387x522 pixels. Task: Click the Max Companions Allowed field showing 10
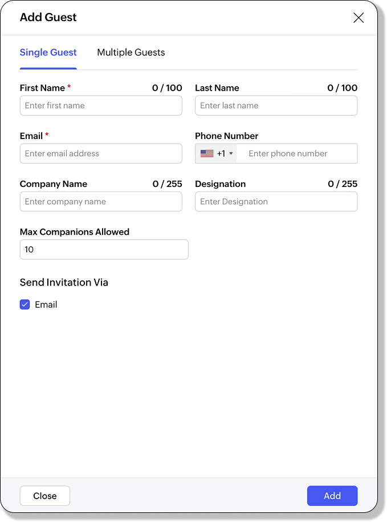click(104, 250)
